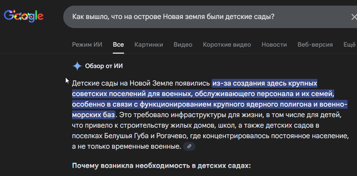The image size is (357, 176).
Task: Click the AI overview sparkle icon
Action: tap(77, 66)
